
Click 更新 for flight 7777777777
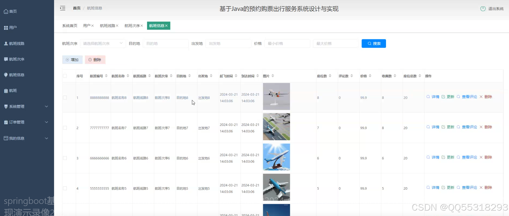(x=448, y=127)
